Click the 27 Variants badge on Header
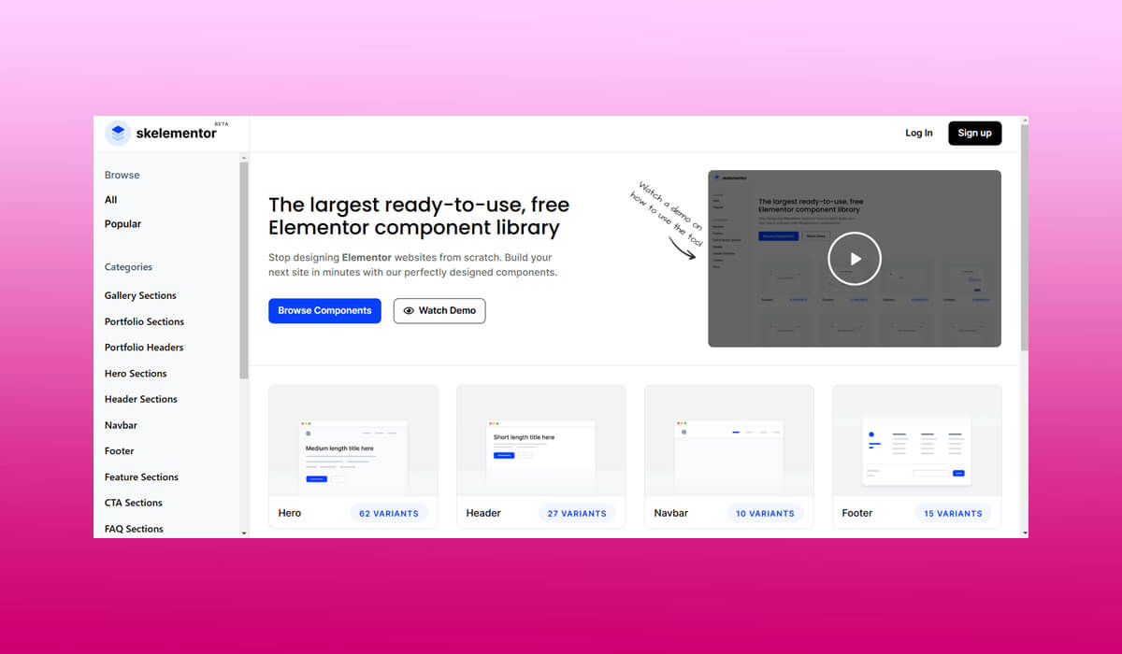 577,513
